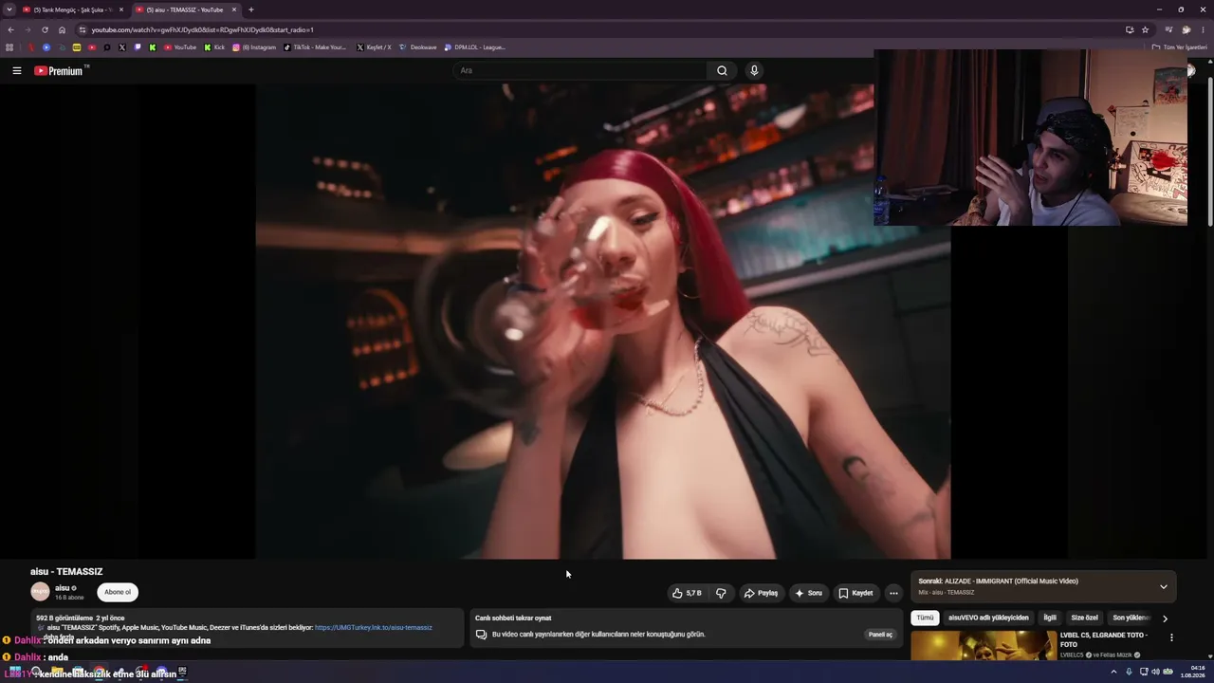Open the Kick bookmark
The image size is (1214, 683).
click(214, 46)
